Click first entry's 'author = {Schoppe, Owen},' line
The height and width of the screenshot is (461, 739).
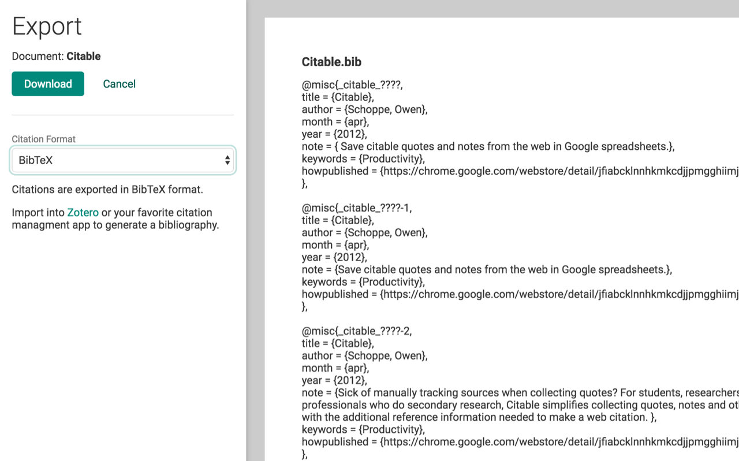tap(364, 109)
